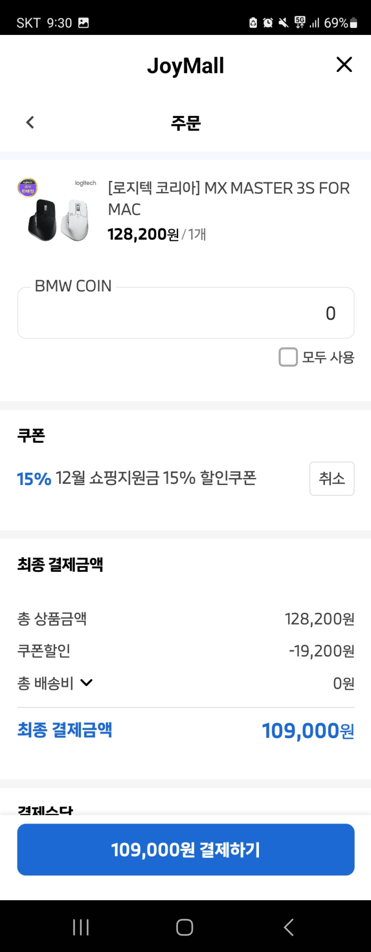371x952 pixels.
Task: Tap the Logitech mouse product thumbnail
Action: [x=57, y=211]
